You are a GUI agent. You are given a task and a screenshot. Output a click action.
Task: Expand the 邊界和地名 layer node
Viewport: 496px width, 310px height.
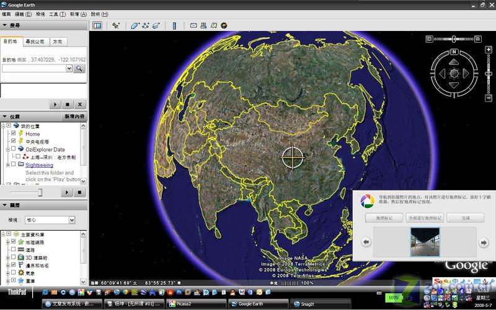coord(8,265)
